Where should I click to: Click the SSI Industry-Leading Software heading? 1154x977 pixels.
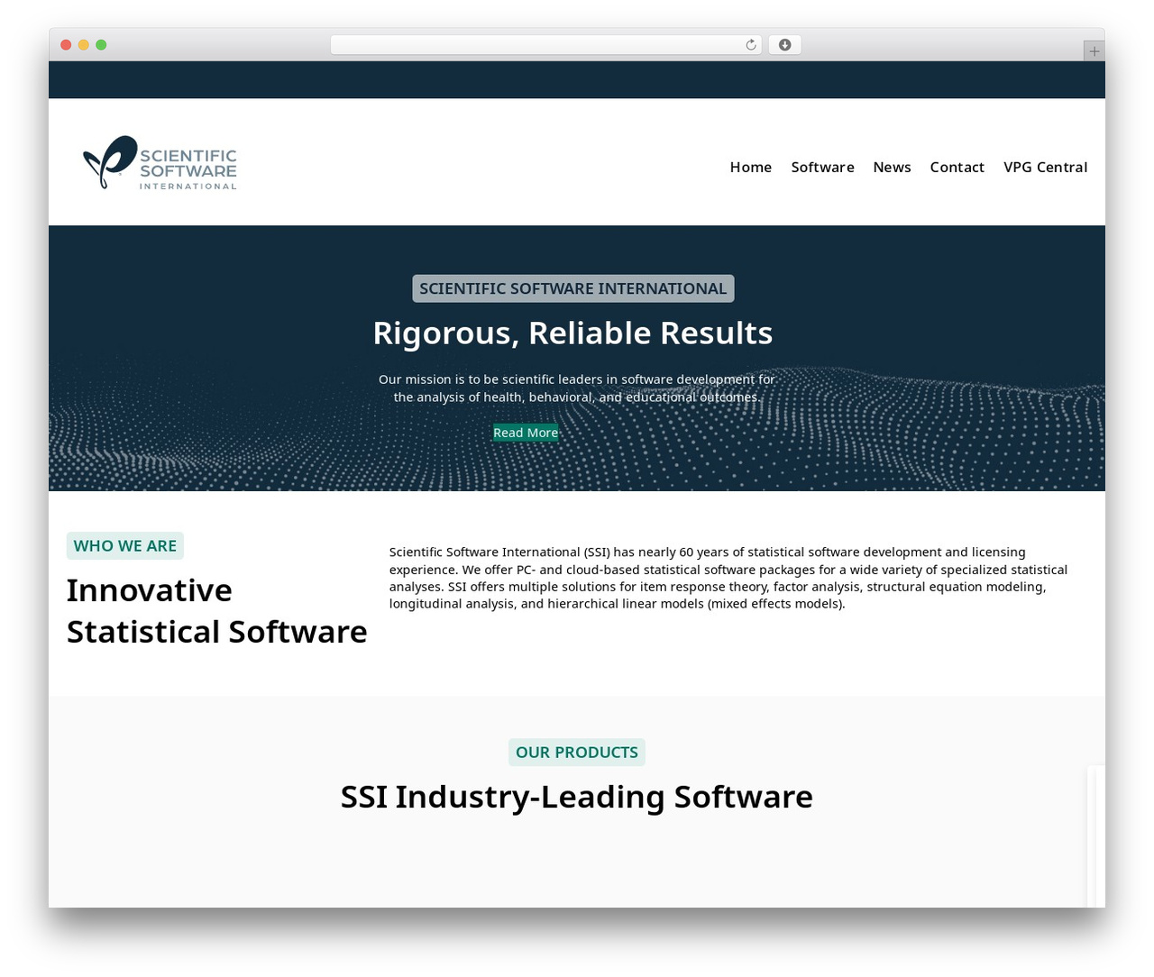pyautogui.click(x=577, y=797)
